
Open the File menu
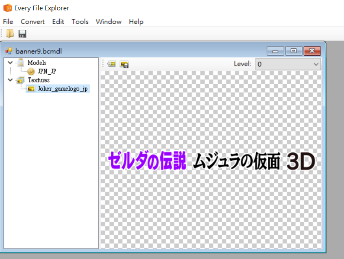(x=8, y=22)
